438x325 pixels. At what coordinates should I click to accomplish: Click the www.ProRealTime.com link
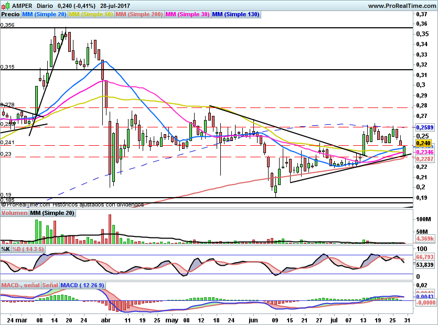[x=402, y=6]
